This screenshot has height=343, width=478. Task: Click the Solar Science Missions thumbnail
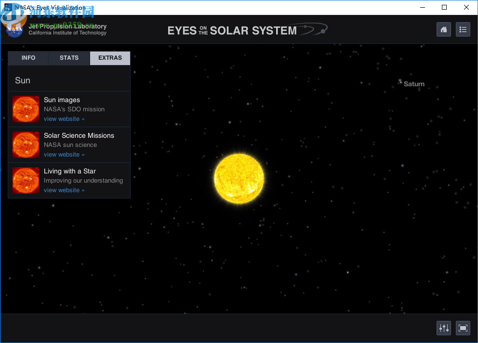coord(26,145)
